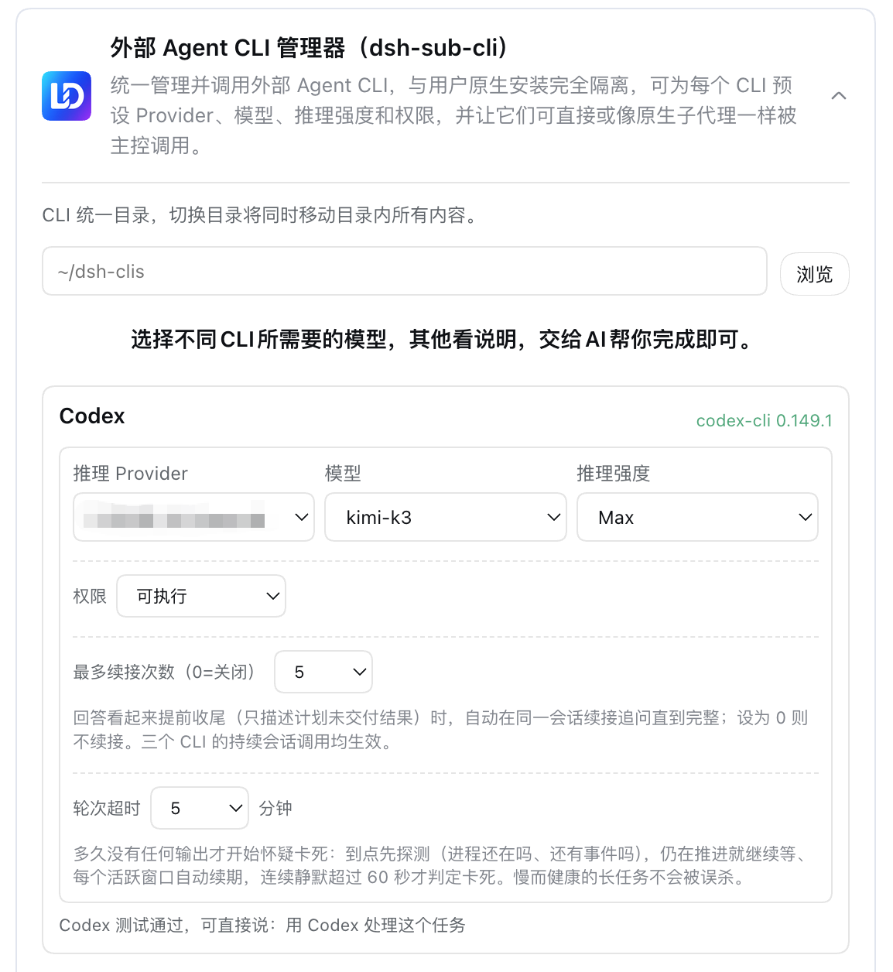Image resolution: width=893 pixels, height=972 pixels.
Task: Open the 推理强度 dropdown showing Max
Action: coord(697,517)
